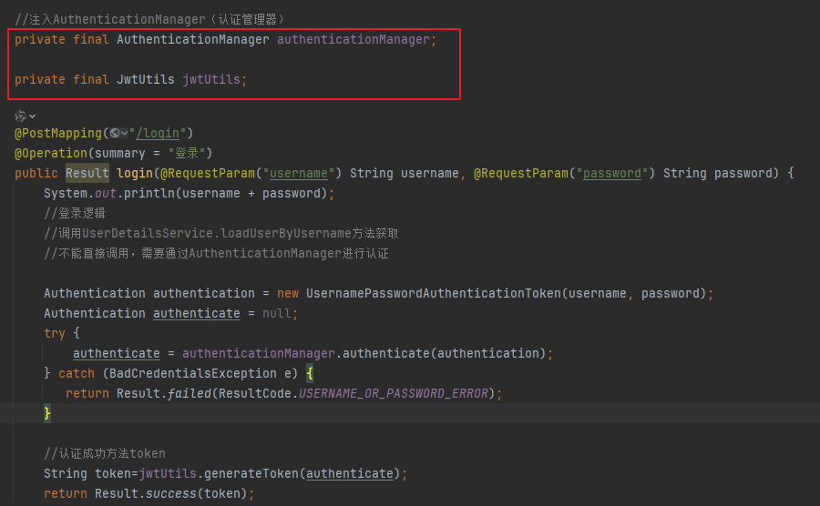Click the underlined "password" request param string
Image resolution: width=820 pixels, height=506 pixels.
tap(612, 173)
